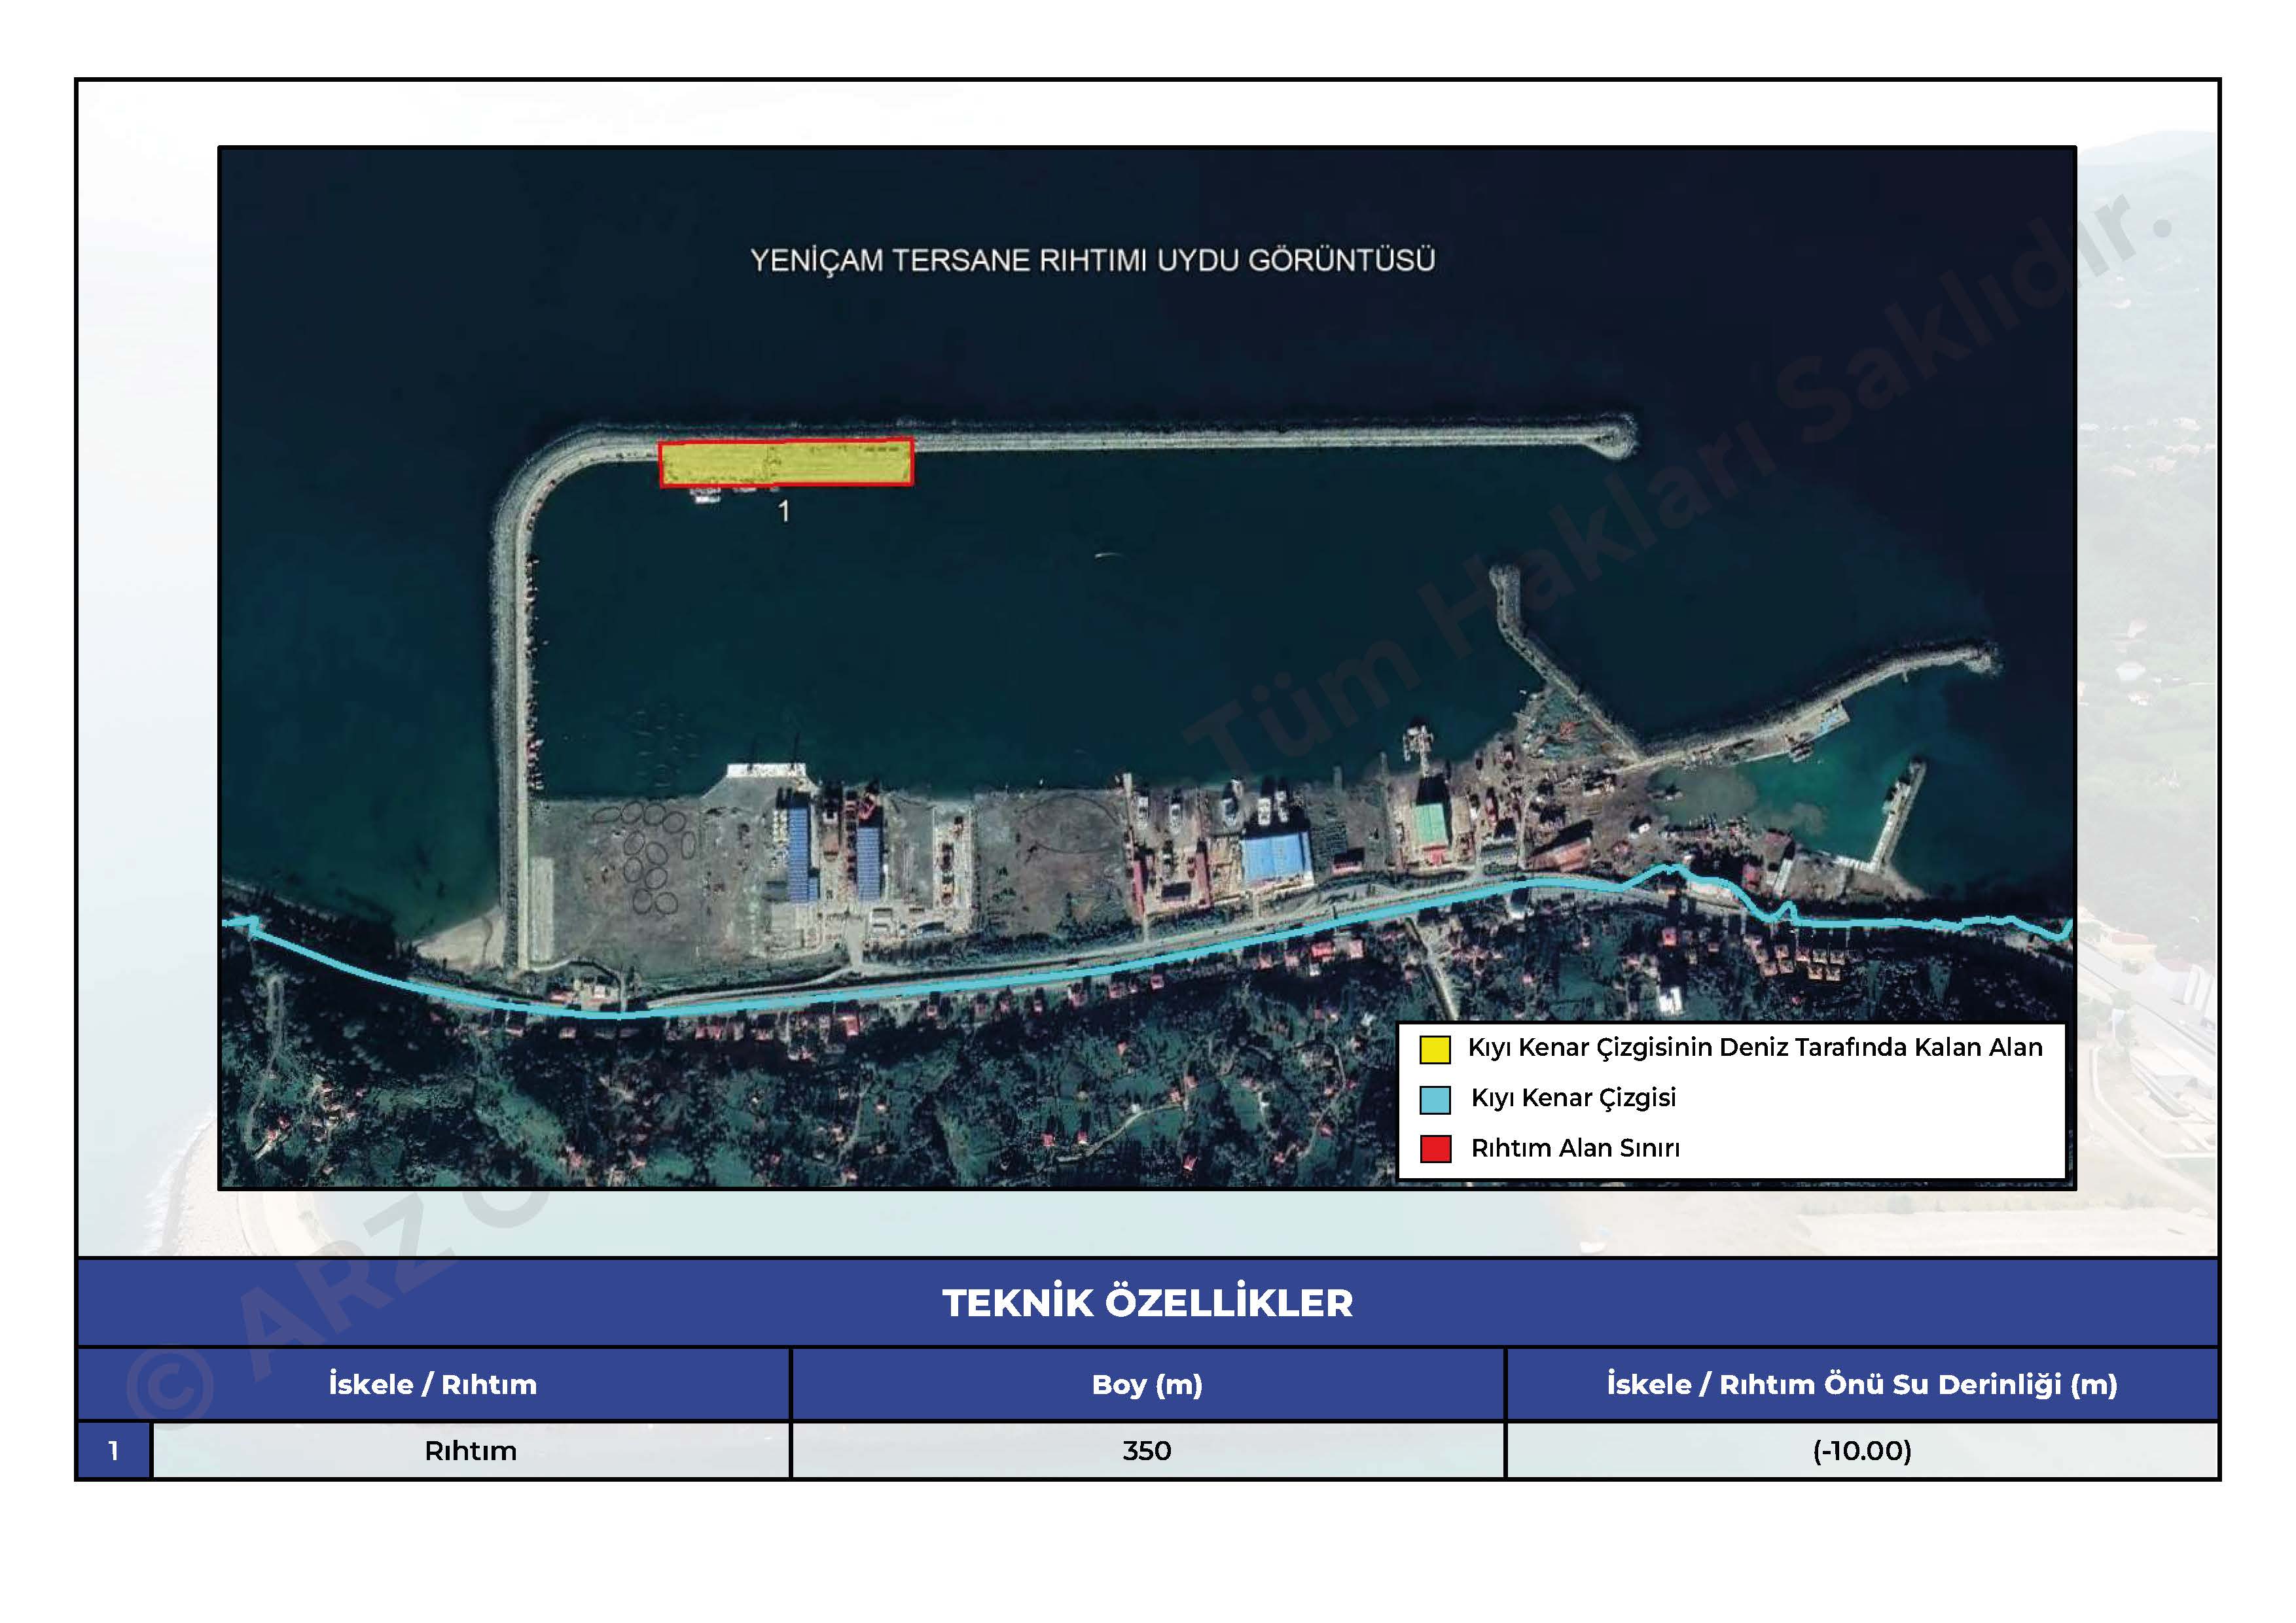2296x1623 pixels.
Task: Click the satellite image of the shipyard
Action: 1147,668
